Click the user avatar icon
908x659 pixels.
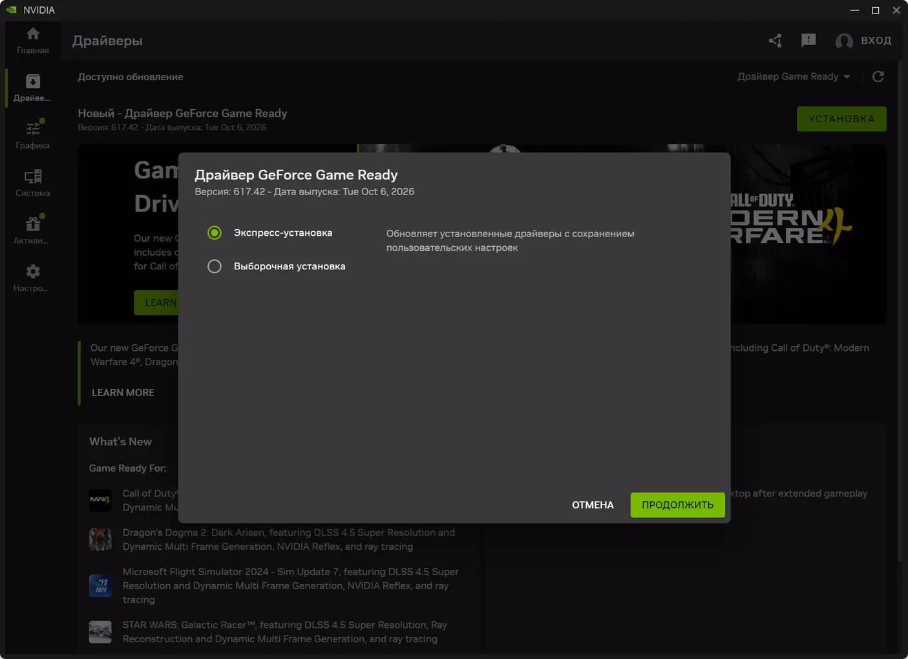pos(844,41)
